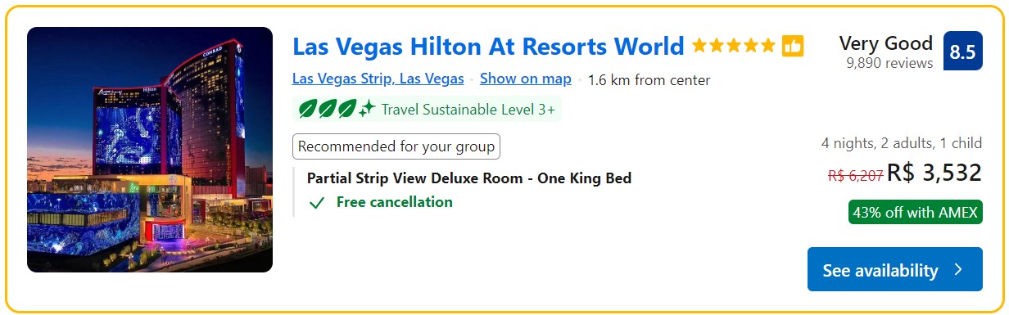Click the sparkle icon beside the leaves
The width and height of the screenshot is (1009, 315).
pos(367,109)
